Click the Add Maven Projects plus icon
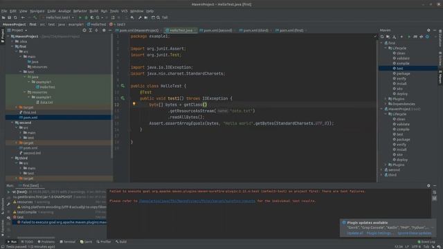 coord(401,37)
